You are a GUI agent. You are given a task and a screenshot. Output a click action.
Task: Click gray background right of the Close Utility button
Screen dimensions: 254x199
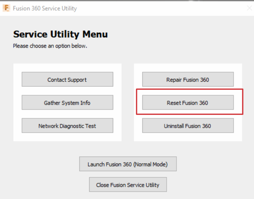pos(210,185)
